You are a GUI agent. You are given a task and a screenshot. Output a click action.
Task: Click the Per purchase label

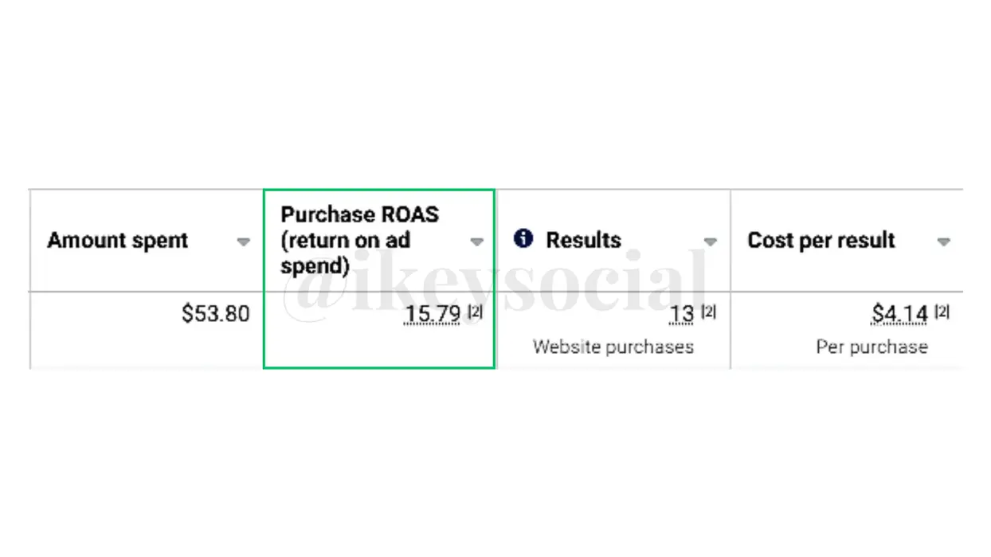[x=872, y=347]
